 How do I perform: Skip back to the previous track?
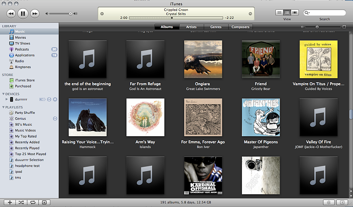11,14
